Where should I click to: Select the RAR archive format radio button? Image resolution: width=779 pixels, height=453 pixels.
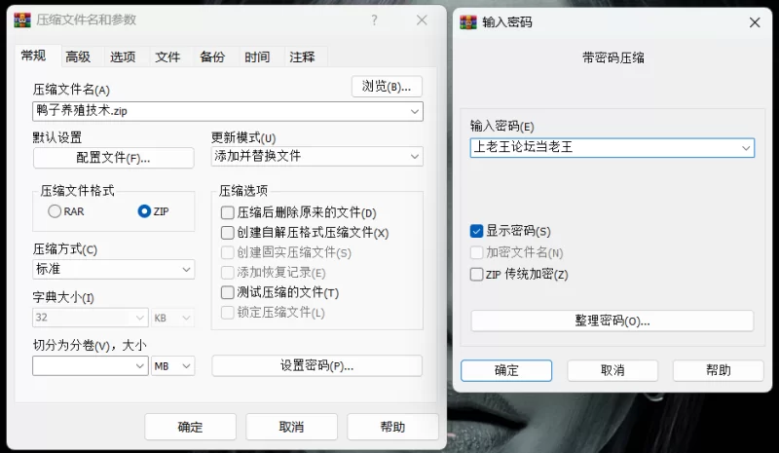(x=56, y=211)
